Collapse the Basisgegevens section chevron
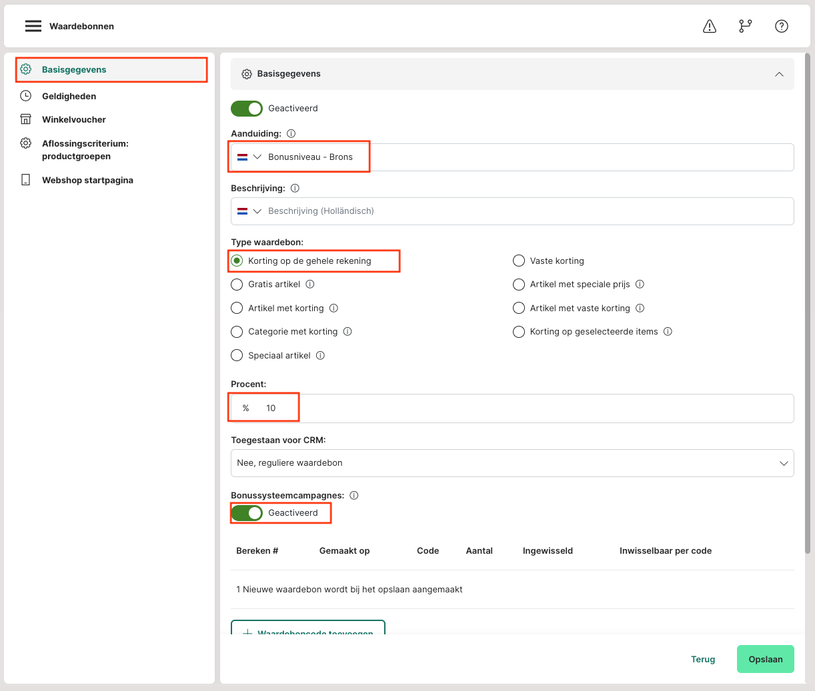 [779, 74]
